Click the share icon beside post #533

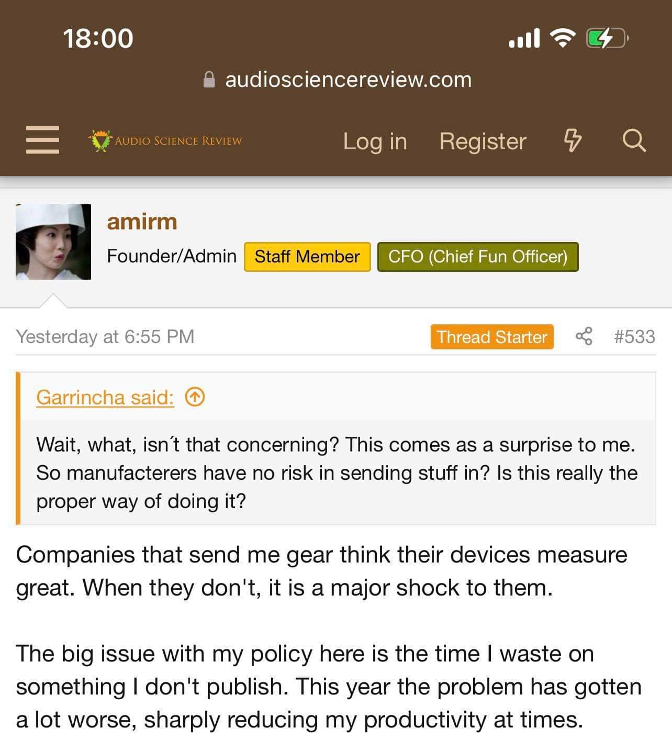(584, 336)
